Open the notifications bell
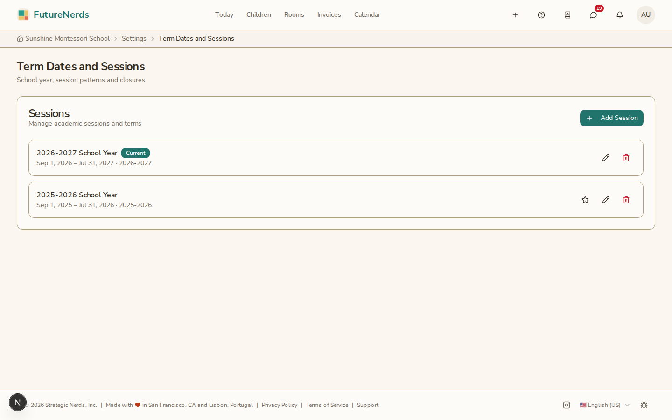 point(620,15)
